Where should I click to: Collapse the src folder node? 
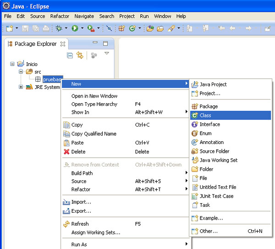pos(21,72)
